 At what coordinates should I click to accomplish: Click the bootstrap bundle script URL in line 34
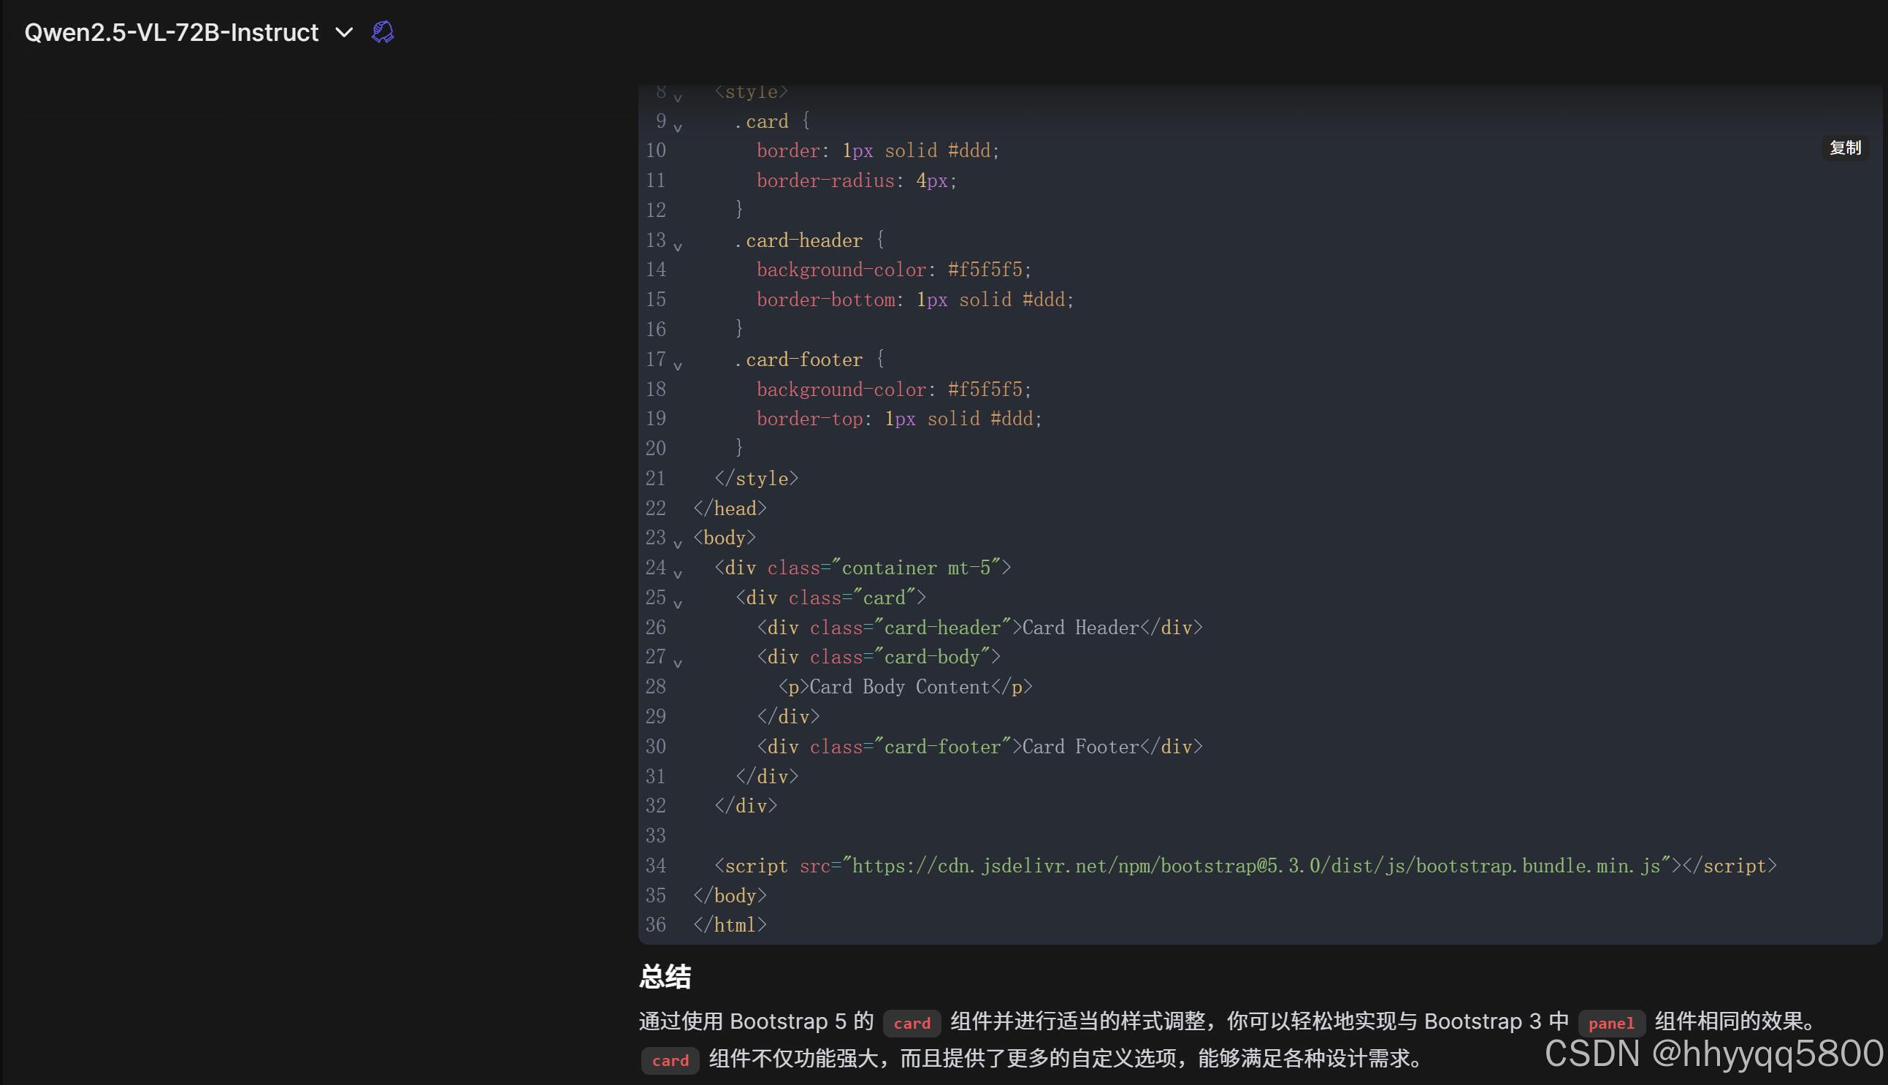[x=1256, y=866]
